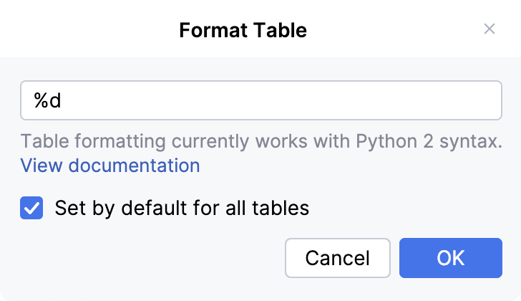Click the Format Table dialog title

243,30
